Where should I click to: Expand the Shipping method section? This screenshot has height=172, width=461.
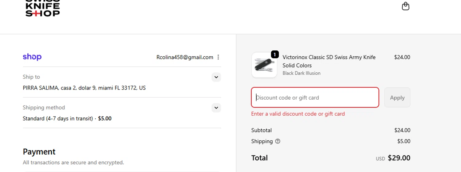click(216, 108)
